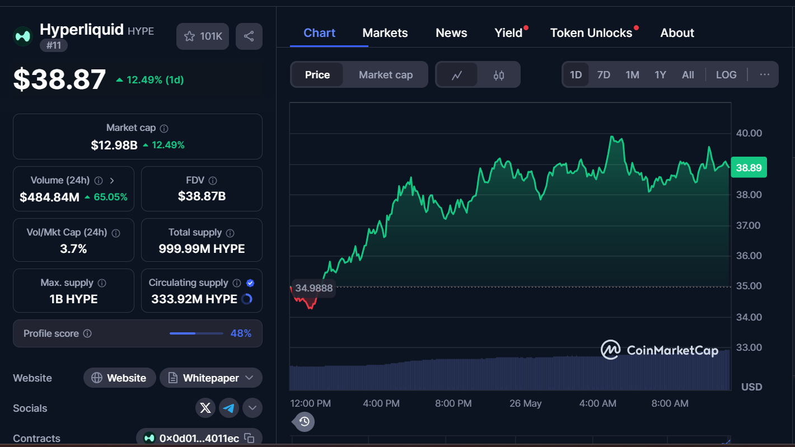795x447 pixels.
Task: Click the USD axis currency label
Action: pyautogui.click(x=751, y=387)
